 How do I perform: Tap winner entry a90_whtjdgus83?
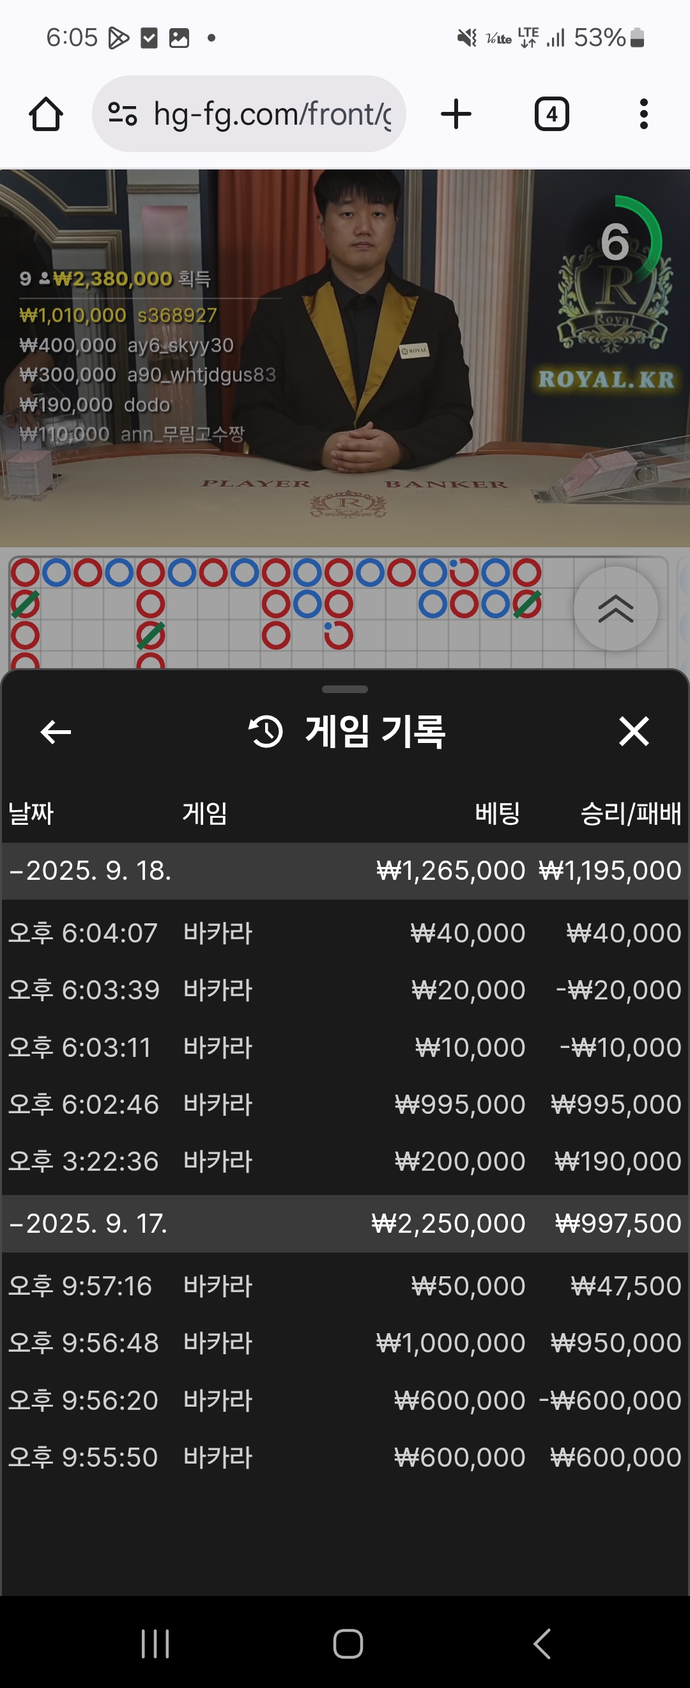(x=148, y=375)
